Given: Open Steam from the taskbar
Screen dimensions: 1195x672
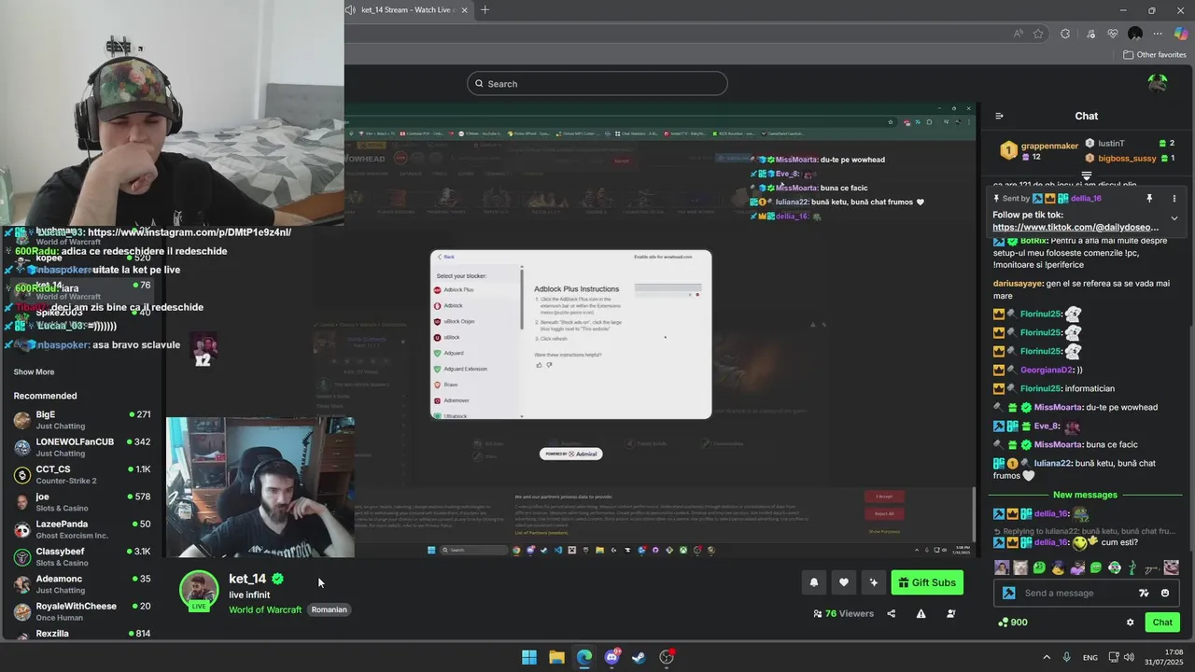Looking at the screenshot, I should pos(639,657).
